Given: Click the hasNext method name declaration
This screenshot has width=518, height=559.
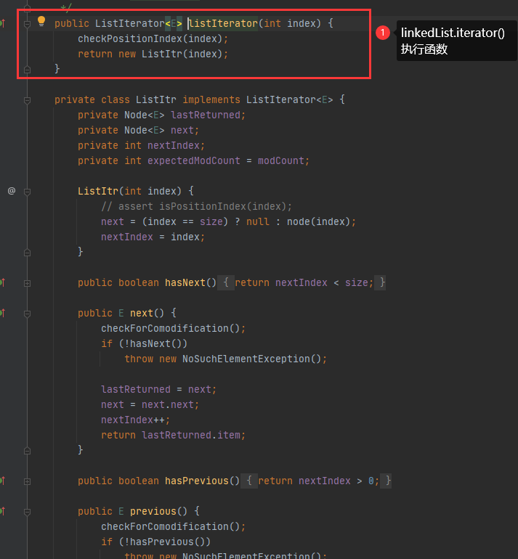Looking at the screenshot, I should point(185,282).
